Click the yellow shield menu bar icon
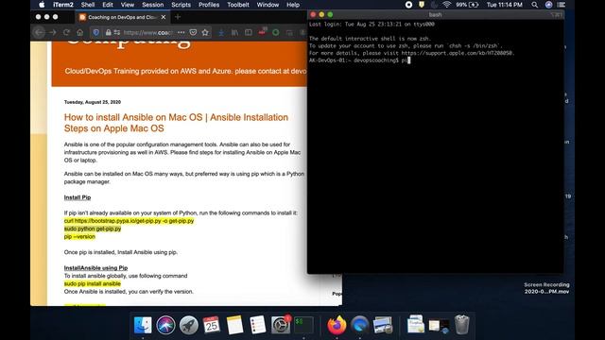Image resolution: width=605 pixels, height=340 pixels. tap(422, 5)
